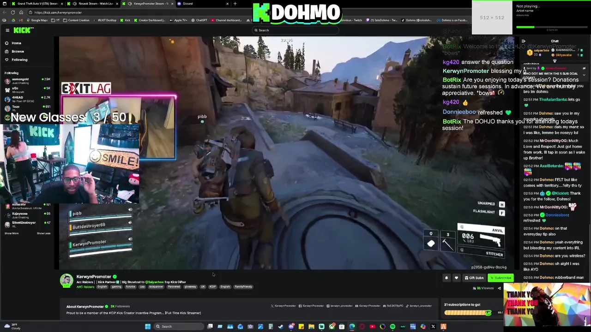The image size is (591, 332).
Task: Open kerwyn_promoter Instagram link
Action: [339, 306]
